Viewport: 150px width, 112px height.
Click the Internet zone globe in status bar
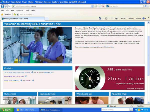(x=108, y=106)
